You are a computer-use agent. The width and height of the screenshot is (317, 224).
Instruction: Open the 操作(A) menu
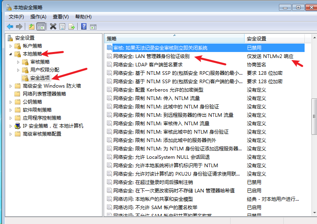point(38,17)
